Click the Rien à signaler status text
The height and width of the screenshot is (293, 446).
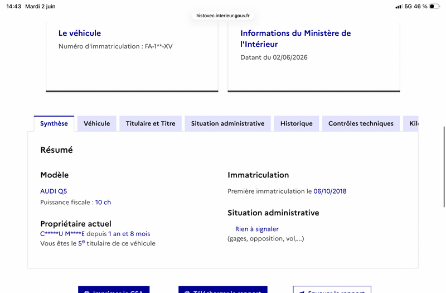coord(257,229)
